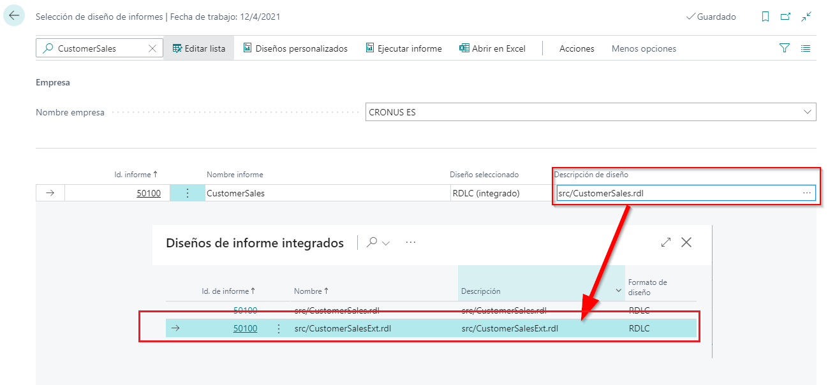Image resolution: width=828 pixels, height=385 pixels.
Task: Select the CustomerSales report name cell
Action: [x=327, y=193]
